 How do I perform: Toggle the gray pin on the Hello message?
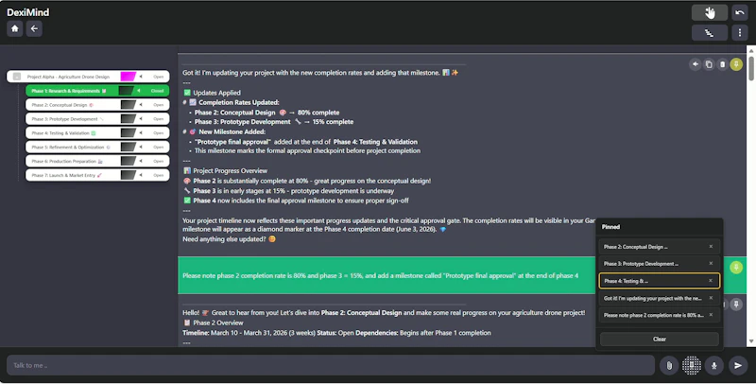point(736,305)
